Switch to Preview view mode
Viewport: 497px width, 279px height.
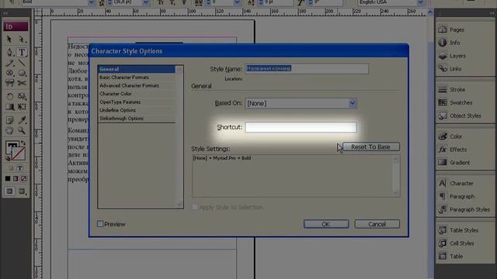[x=22, y=191]
